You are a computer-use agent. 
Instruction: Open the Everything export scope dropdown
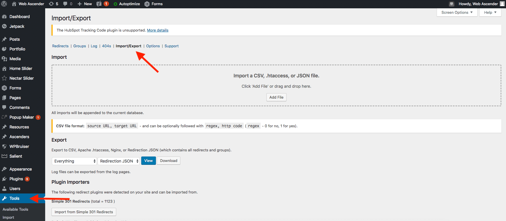75,161
